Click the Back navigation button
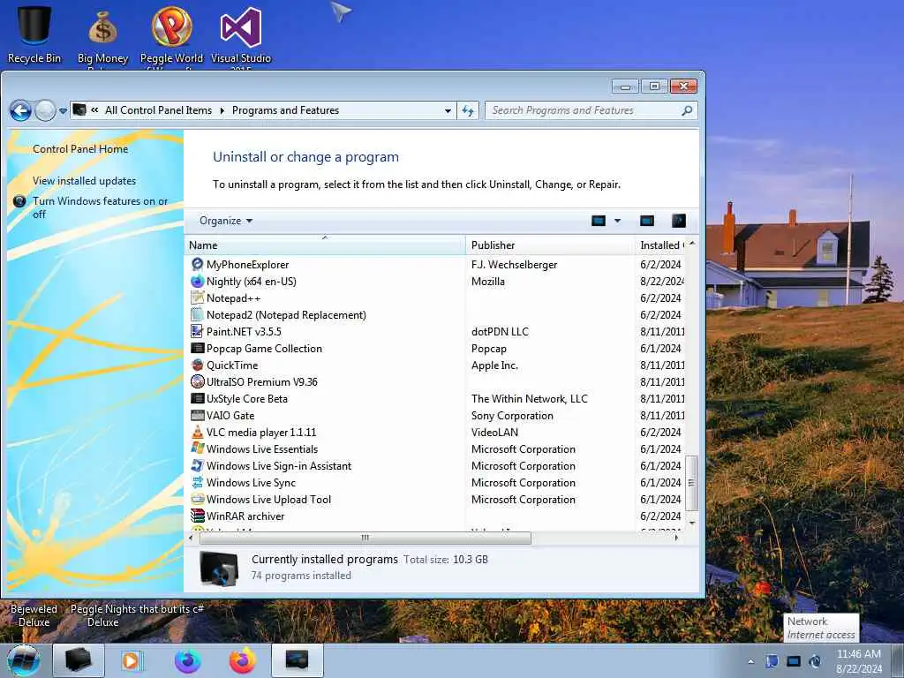The width and height of the screenshot is (904, 678). [x=21, y=110]
